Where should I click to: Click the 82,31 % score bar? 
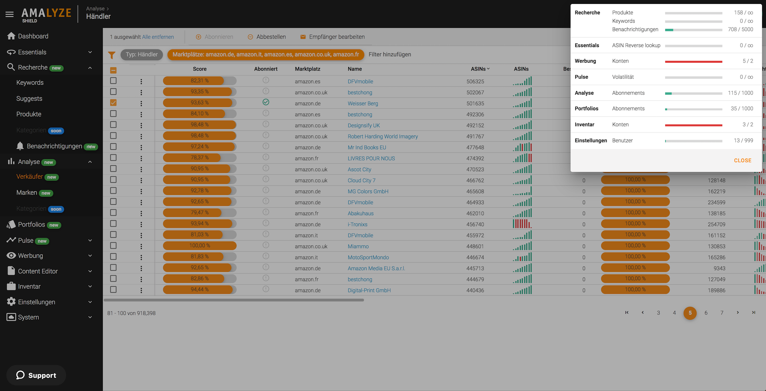(199, 81)
